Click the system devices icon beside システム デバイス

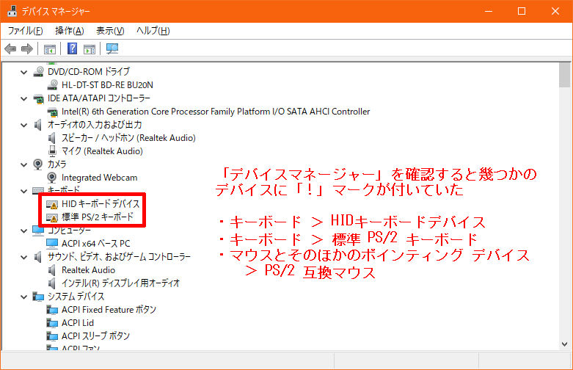[x=38, y=297]
